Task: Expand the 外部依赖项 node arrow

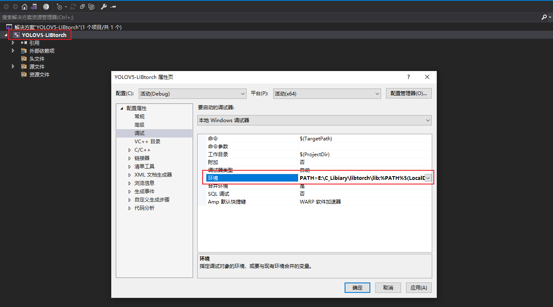Action: tap(13, 51)
